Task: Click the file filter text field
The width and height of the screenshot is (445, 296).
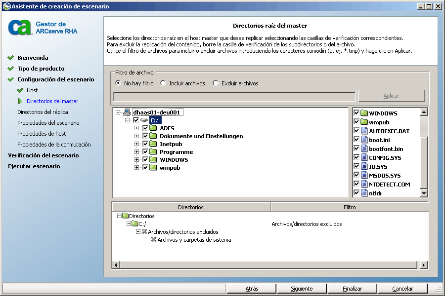Action: [234, 96]
